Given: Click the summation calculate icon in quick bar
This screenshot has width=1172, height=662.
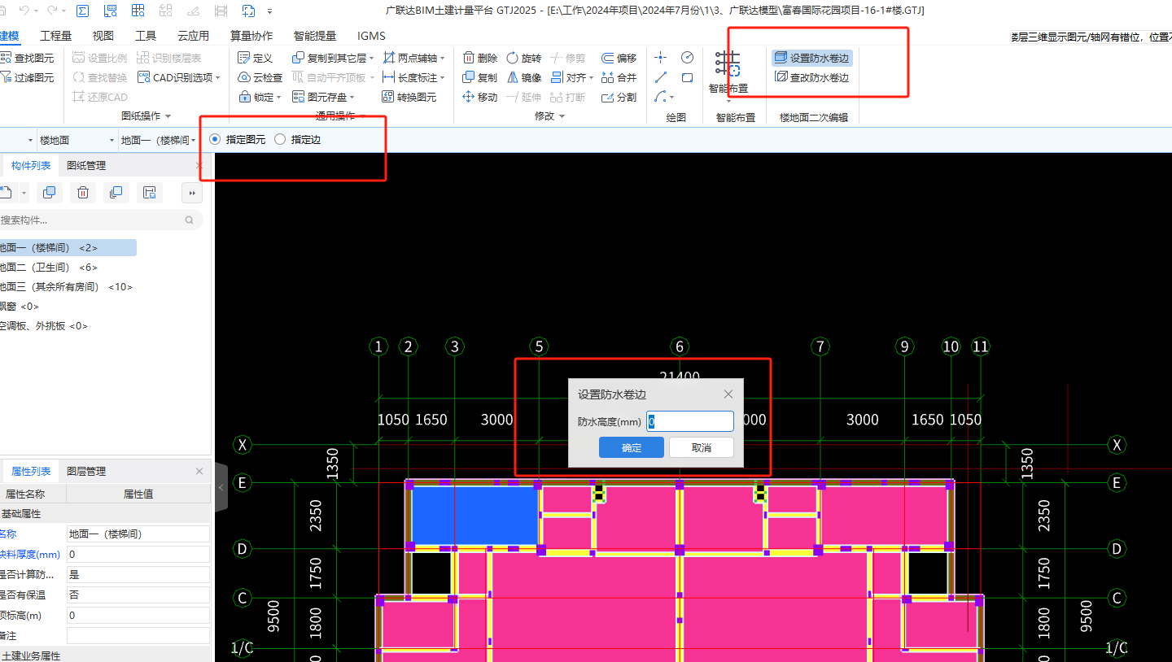Looking at the screenshot, I should point(82,11).
